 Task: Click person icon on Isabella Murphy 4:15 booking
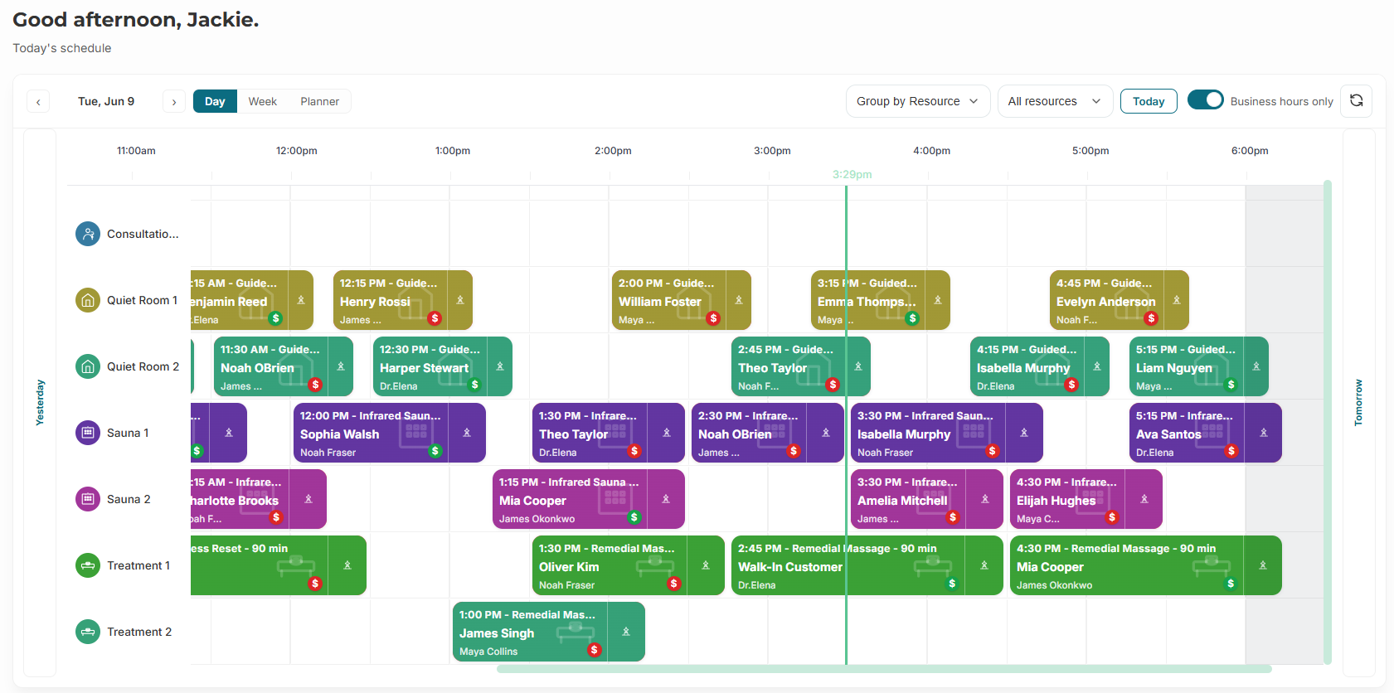tap(1097, 366)
